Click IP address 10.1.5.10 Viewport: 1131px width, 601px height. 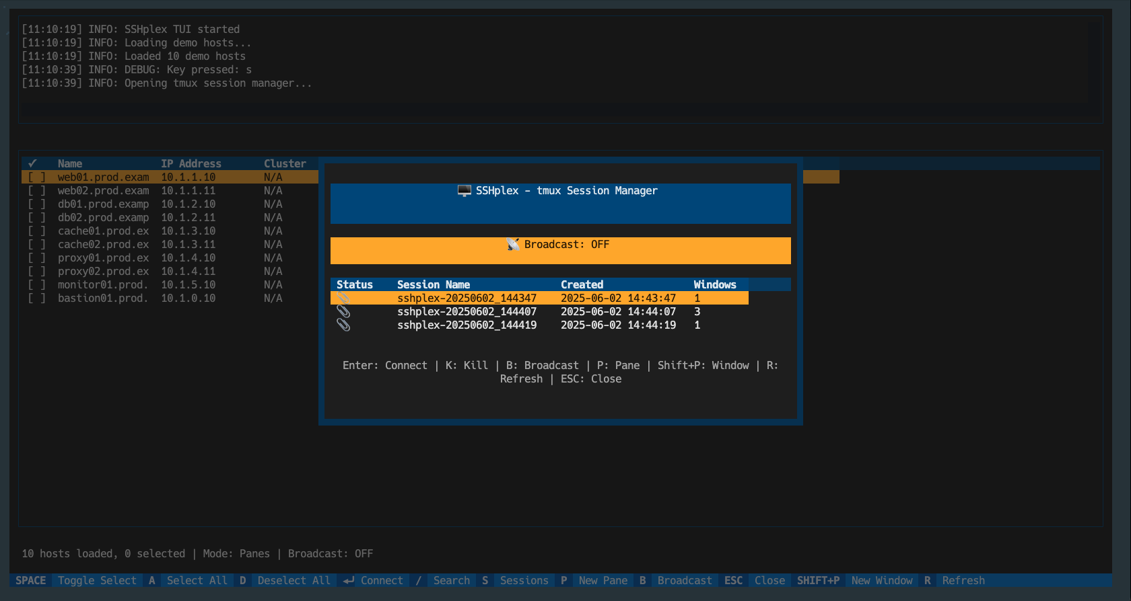click(x=188, y=285)
